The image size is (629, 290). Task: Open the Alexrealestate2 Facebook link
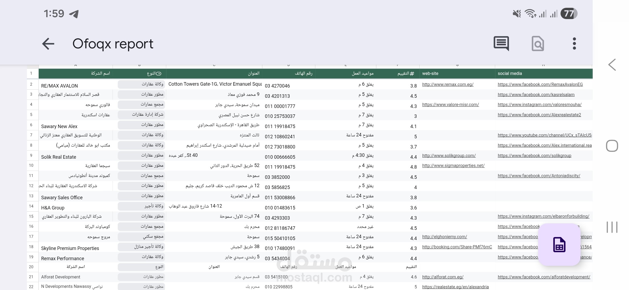(539, 115)
